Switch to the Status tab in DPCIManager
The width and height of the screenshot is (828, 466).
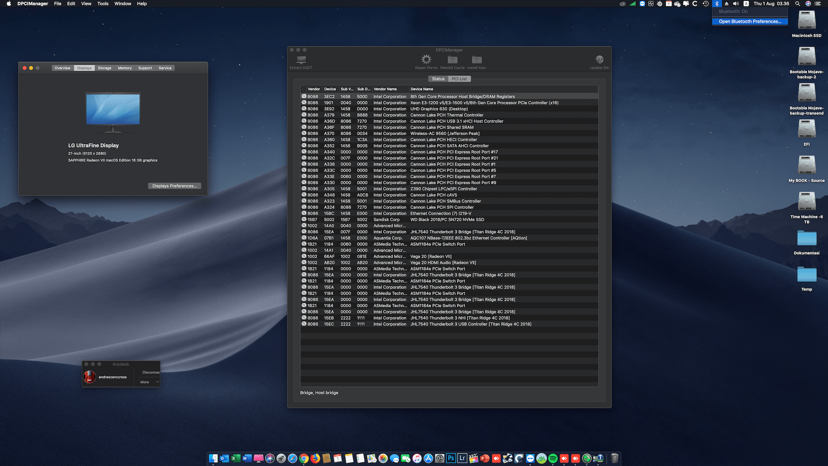click(x=438, y=79)
